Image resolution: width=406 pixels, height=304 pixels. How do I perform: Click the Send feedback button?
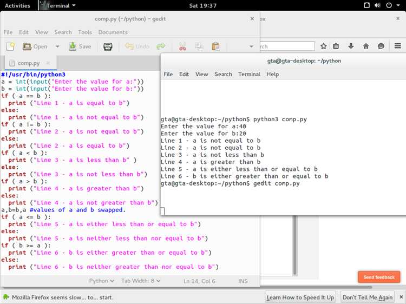click(379, 277)
